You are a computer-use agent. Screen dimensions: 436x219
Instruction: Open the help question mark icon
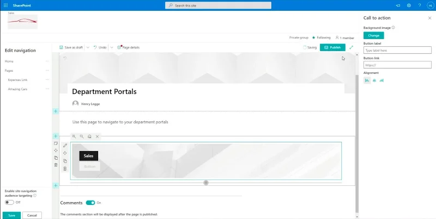click(x=420, y=5)
